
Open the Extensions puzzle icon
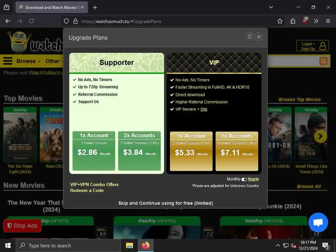pos(293,21)
